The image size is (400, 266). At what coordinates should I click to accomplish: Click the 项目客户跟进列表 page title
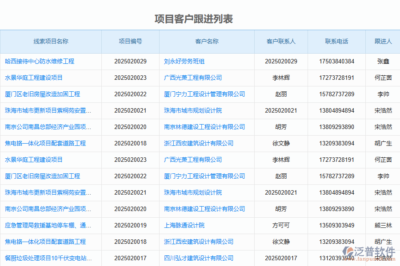[x=194, y=19]
